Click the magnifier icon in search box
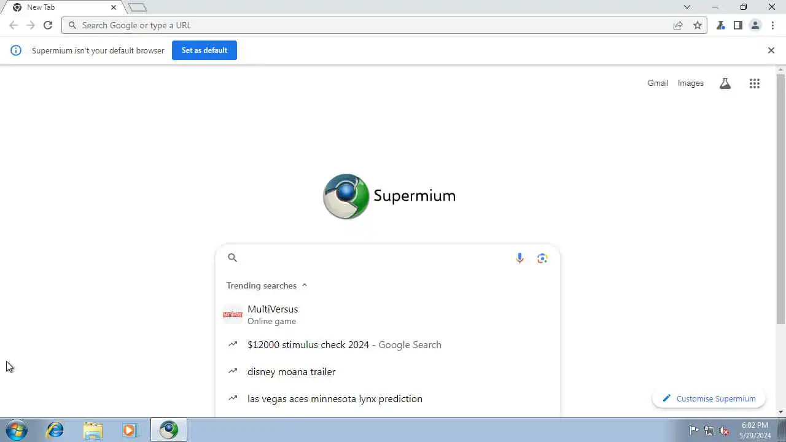 (232, 258)
